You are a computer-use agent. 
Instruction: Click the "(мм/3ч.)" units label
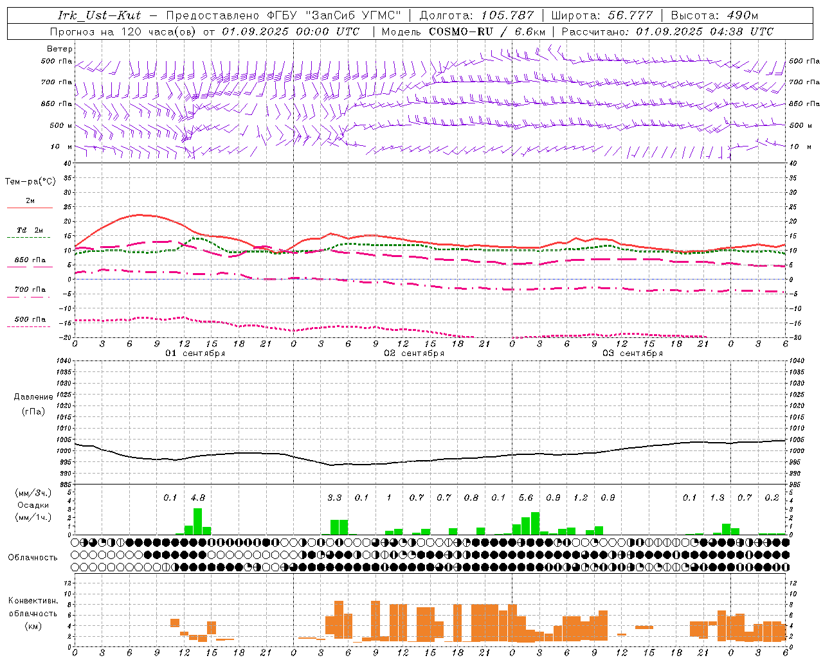[33, 493]
